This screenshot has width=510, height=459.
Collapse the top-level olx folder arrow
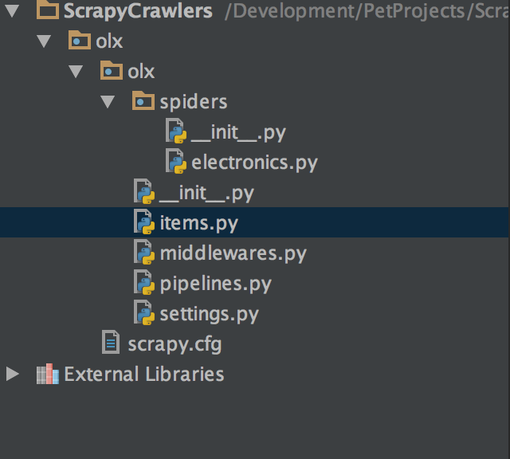tap(44, 41)
